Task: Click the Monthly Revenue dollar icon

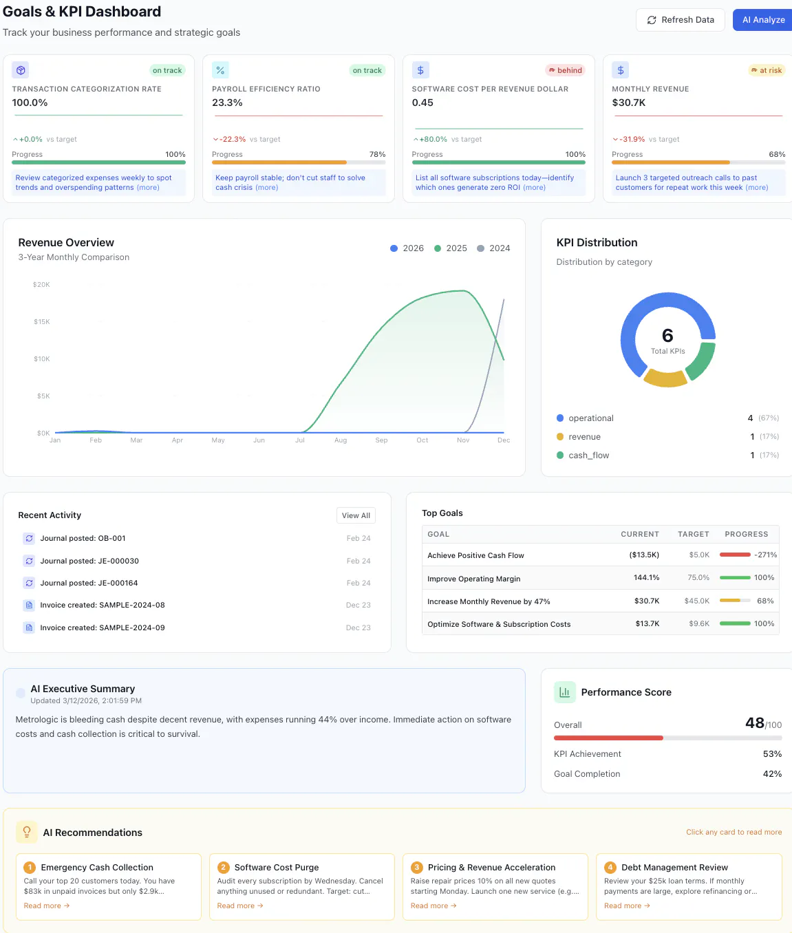Action: coord(621,70)
